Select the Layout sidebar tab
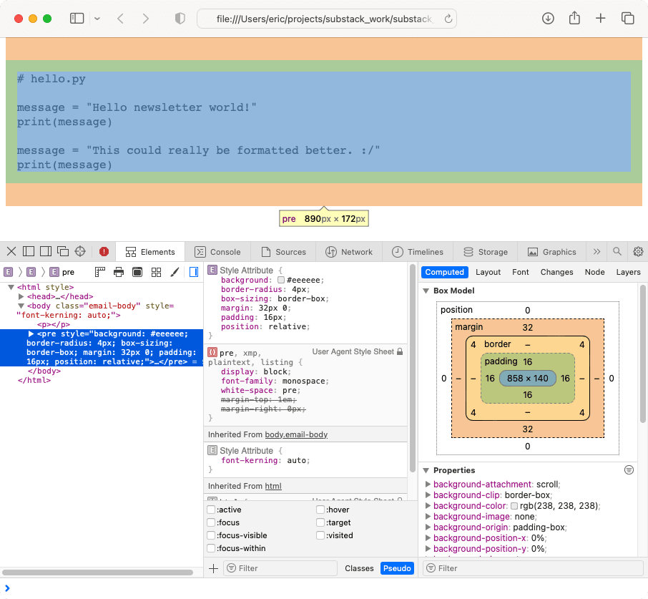 pyautogui.click(x=488, y=272)
